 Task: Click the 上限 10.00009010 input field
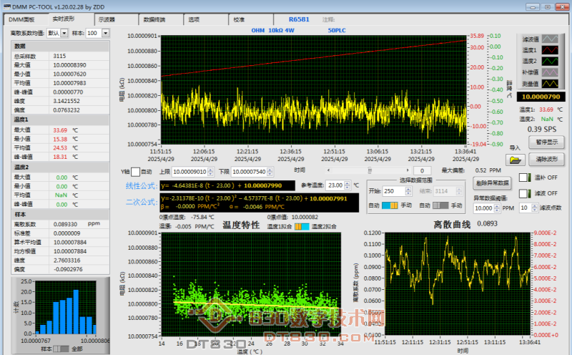pyautogui.click(x=189, y=172)
